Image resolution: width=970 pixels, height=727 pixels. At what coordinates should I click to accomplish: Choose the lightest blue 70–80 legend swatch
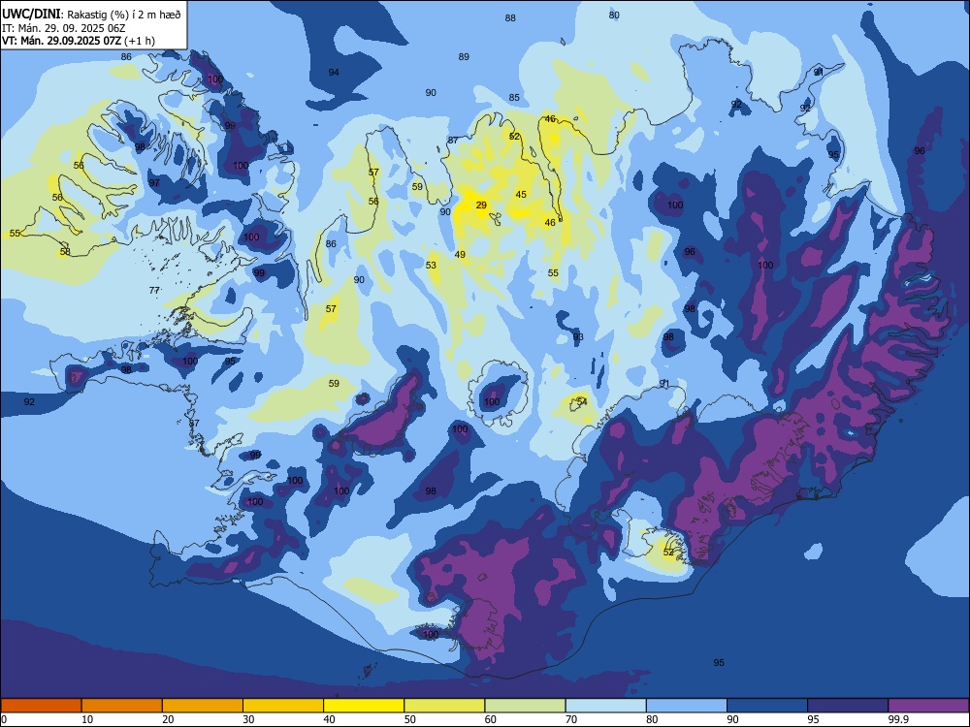tap(606, 706)
